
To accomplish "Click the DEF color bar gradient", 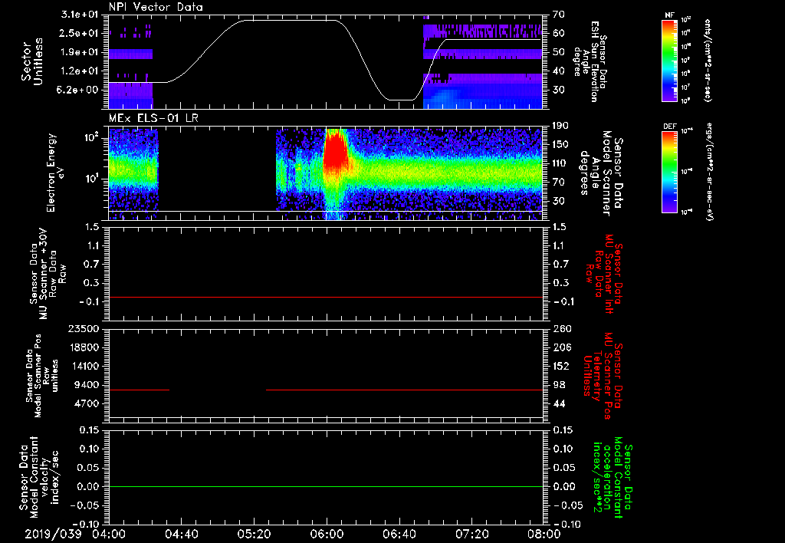I will 669,171.
